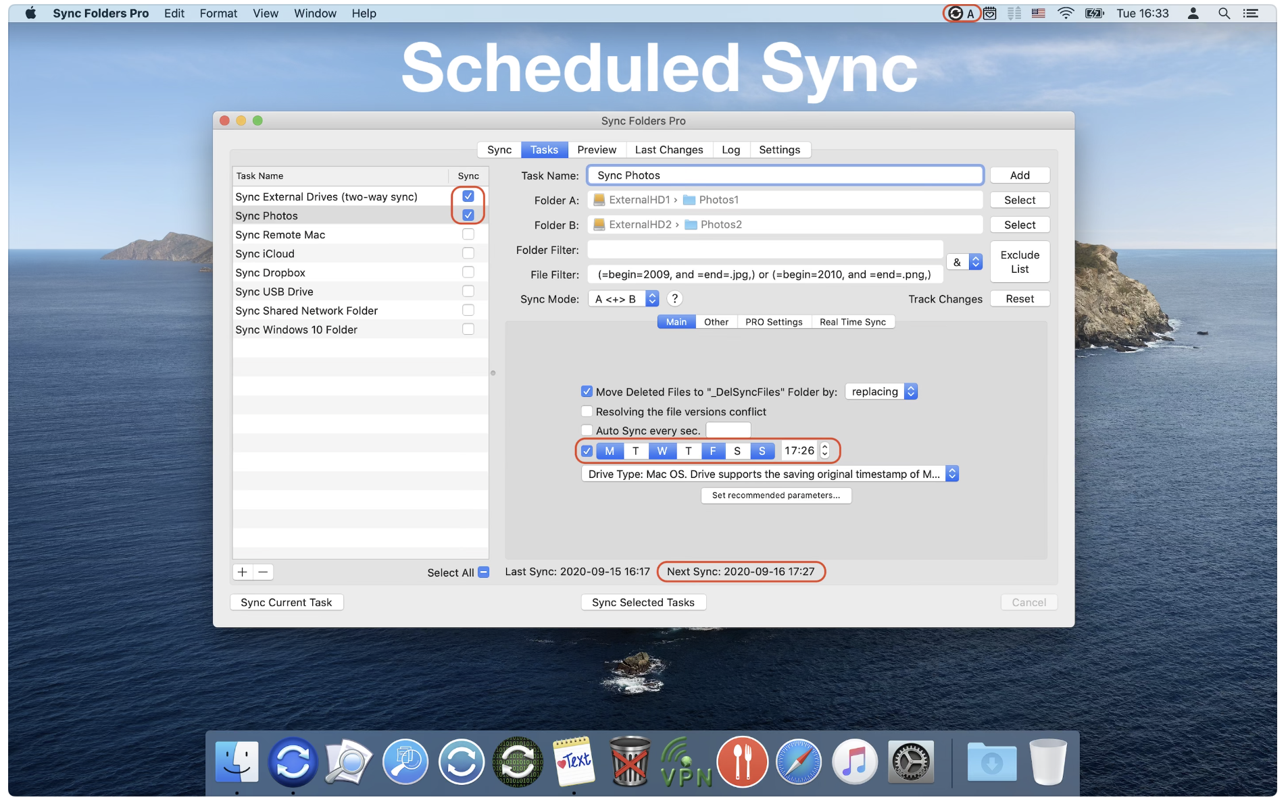Toggle Friday in the weekly schedule
Viewport: 1288px width, 806px height.
tap(712, 451)
